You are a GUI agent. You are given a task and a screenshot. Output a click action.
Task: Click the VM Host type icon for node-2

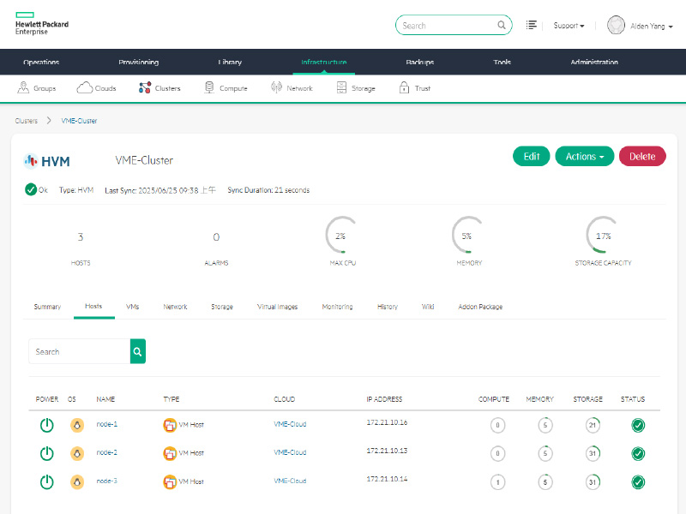coord(170,453)
